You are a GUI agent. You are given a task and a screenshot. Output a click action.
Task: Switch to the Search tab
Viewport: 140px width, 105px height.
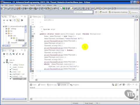42,85
